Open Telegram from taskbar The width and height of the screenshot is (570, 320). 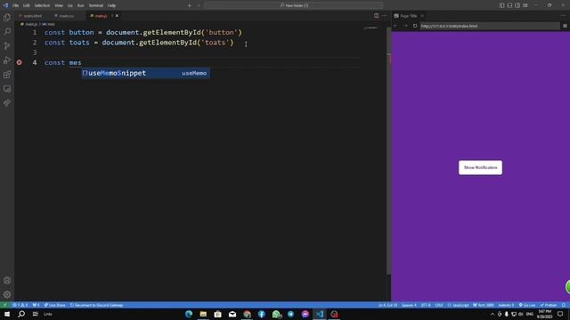point(290,314)
